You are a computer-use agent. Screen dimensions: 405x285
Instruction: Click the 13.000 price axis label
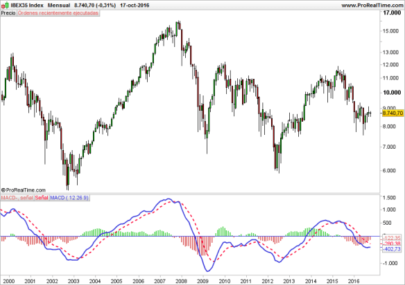pos(390,53)
